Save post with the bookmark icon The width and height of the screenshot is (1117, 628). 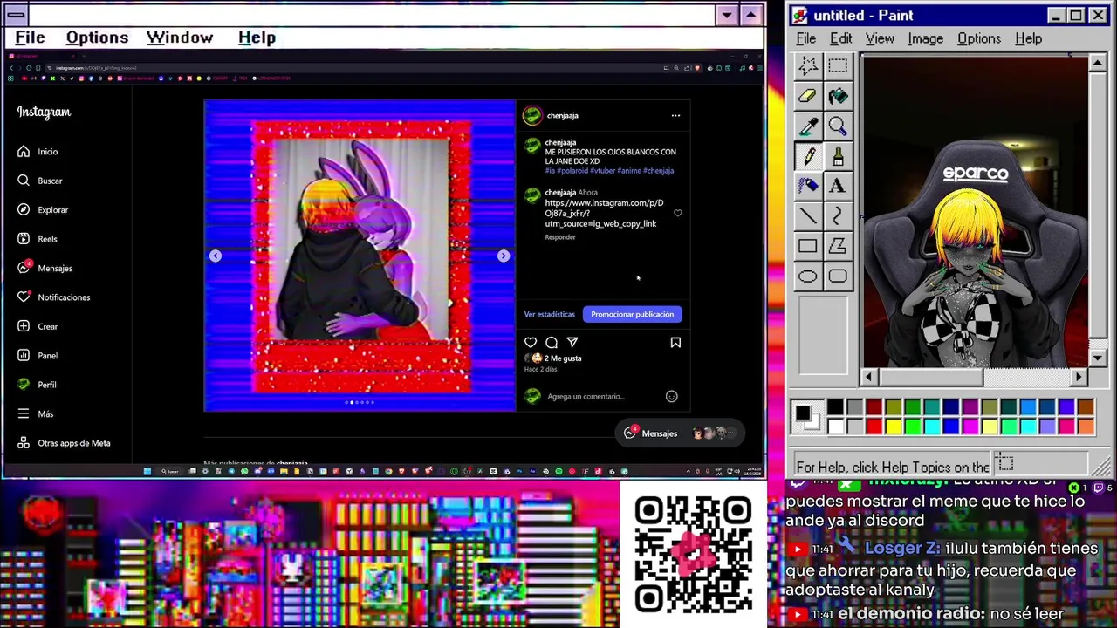675,343
